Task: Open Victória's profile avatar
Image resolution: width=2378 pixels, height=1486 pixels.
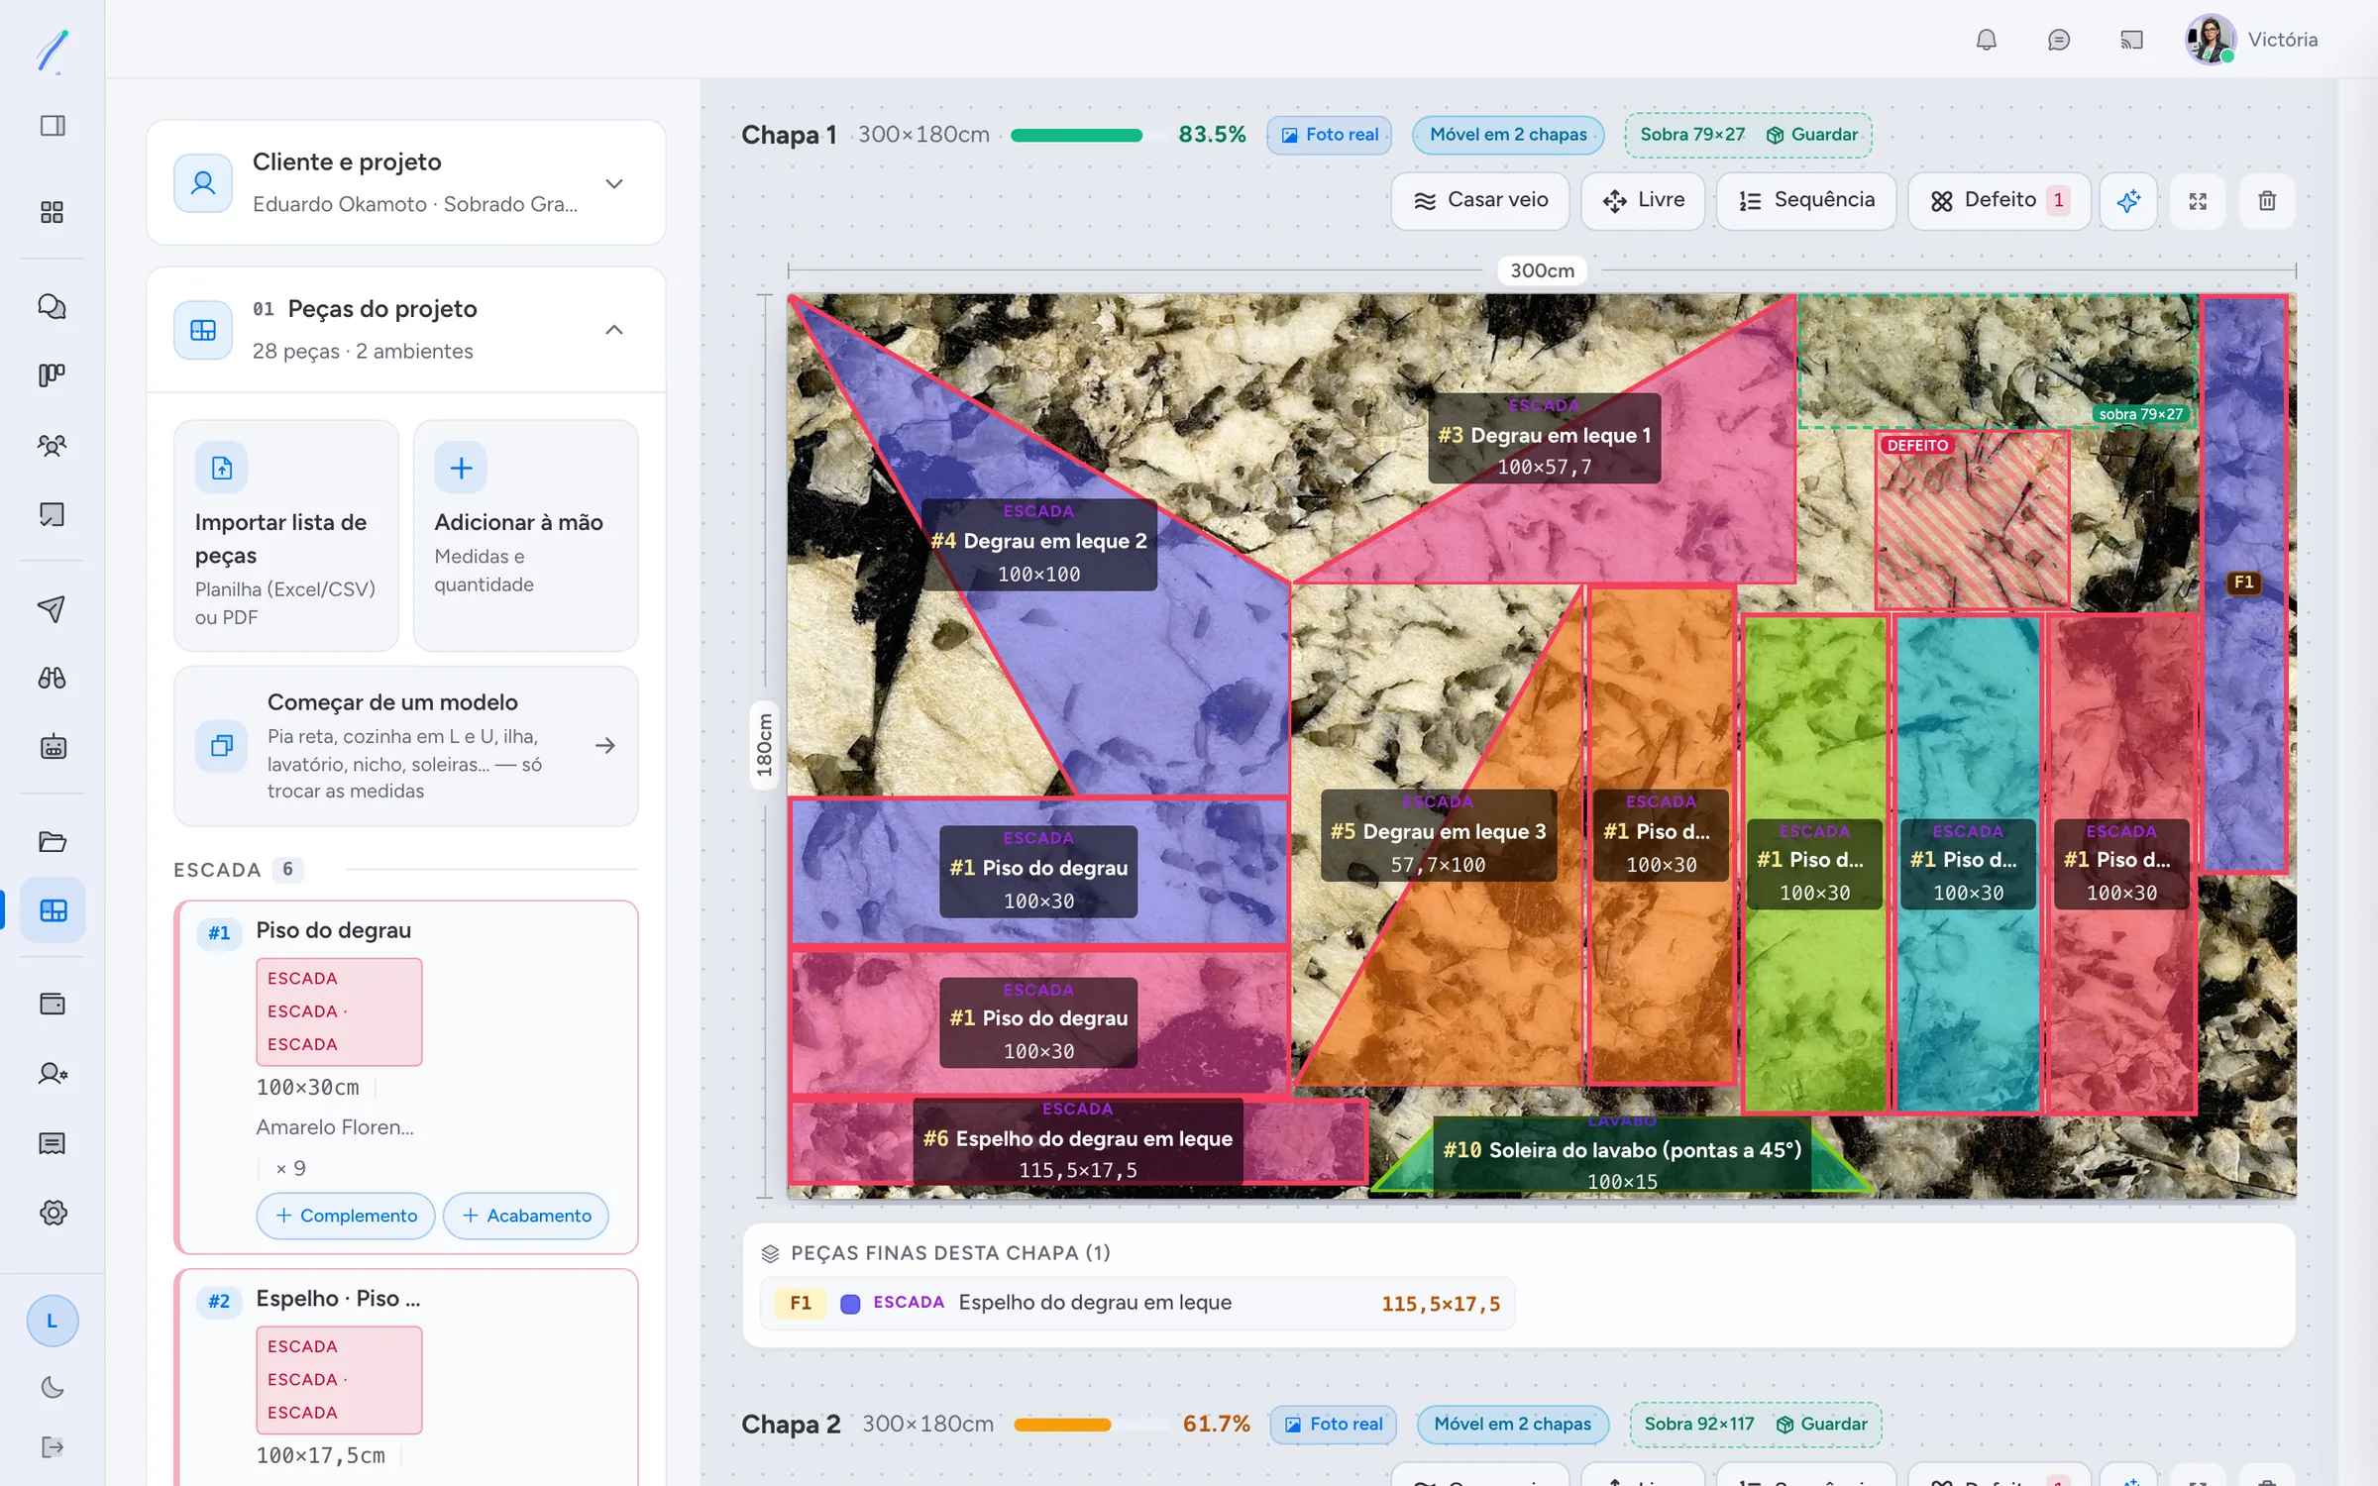Action: coord(2211,40)
